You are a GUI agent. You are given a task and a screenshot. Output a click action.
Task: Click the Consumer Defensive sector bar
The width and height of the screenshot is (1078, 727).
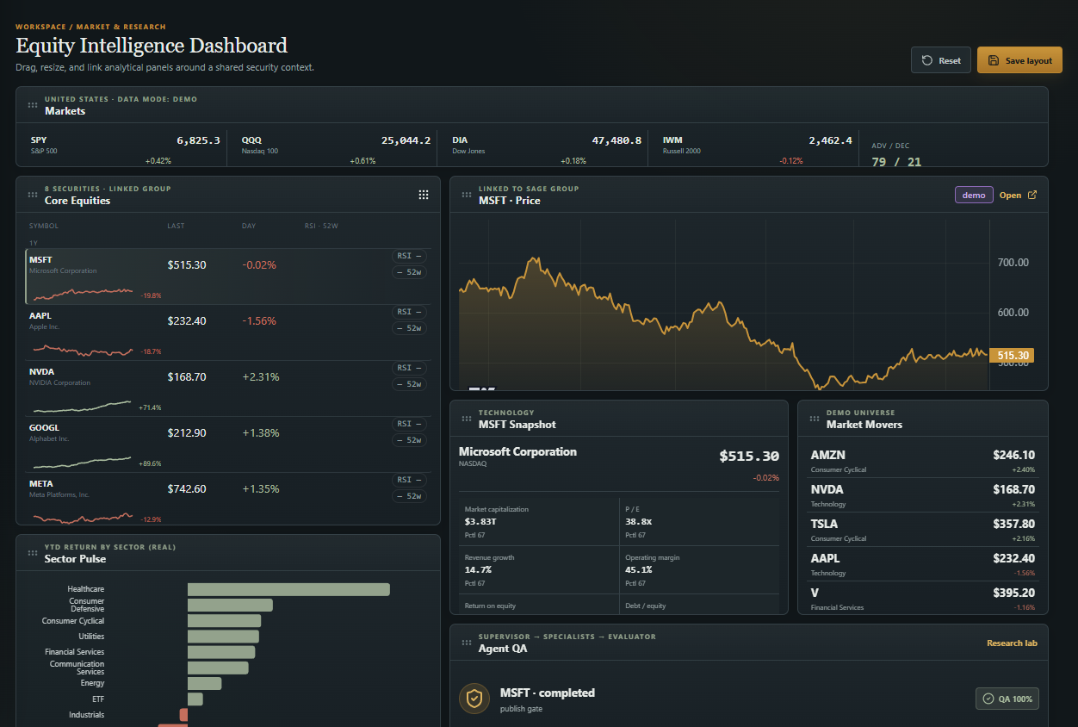click(x=230, y=606)
